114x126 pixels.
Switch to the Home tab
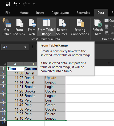click(x=24, y=13)
